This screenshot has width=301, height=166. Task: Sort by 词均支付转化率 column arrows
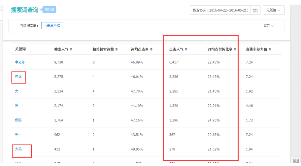point(235,49)
